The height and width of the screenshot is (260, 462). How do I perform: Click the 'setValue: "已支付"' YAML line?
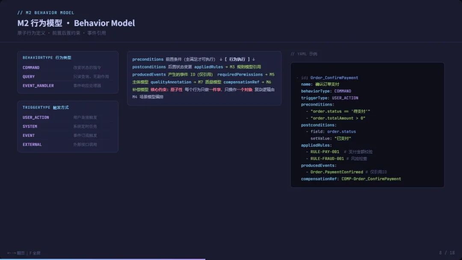pos(331,139)
